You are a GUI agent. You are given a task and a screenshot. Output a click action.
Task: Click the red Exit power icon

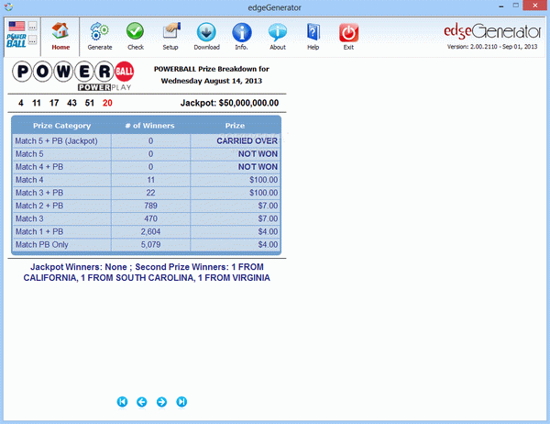click(x=348, y=33)
